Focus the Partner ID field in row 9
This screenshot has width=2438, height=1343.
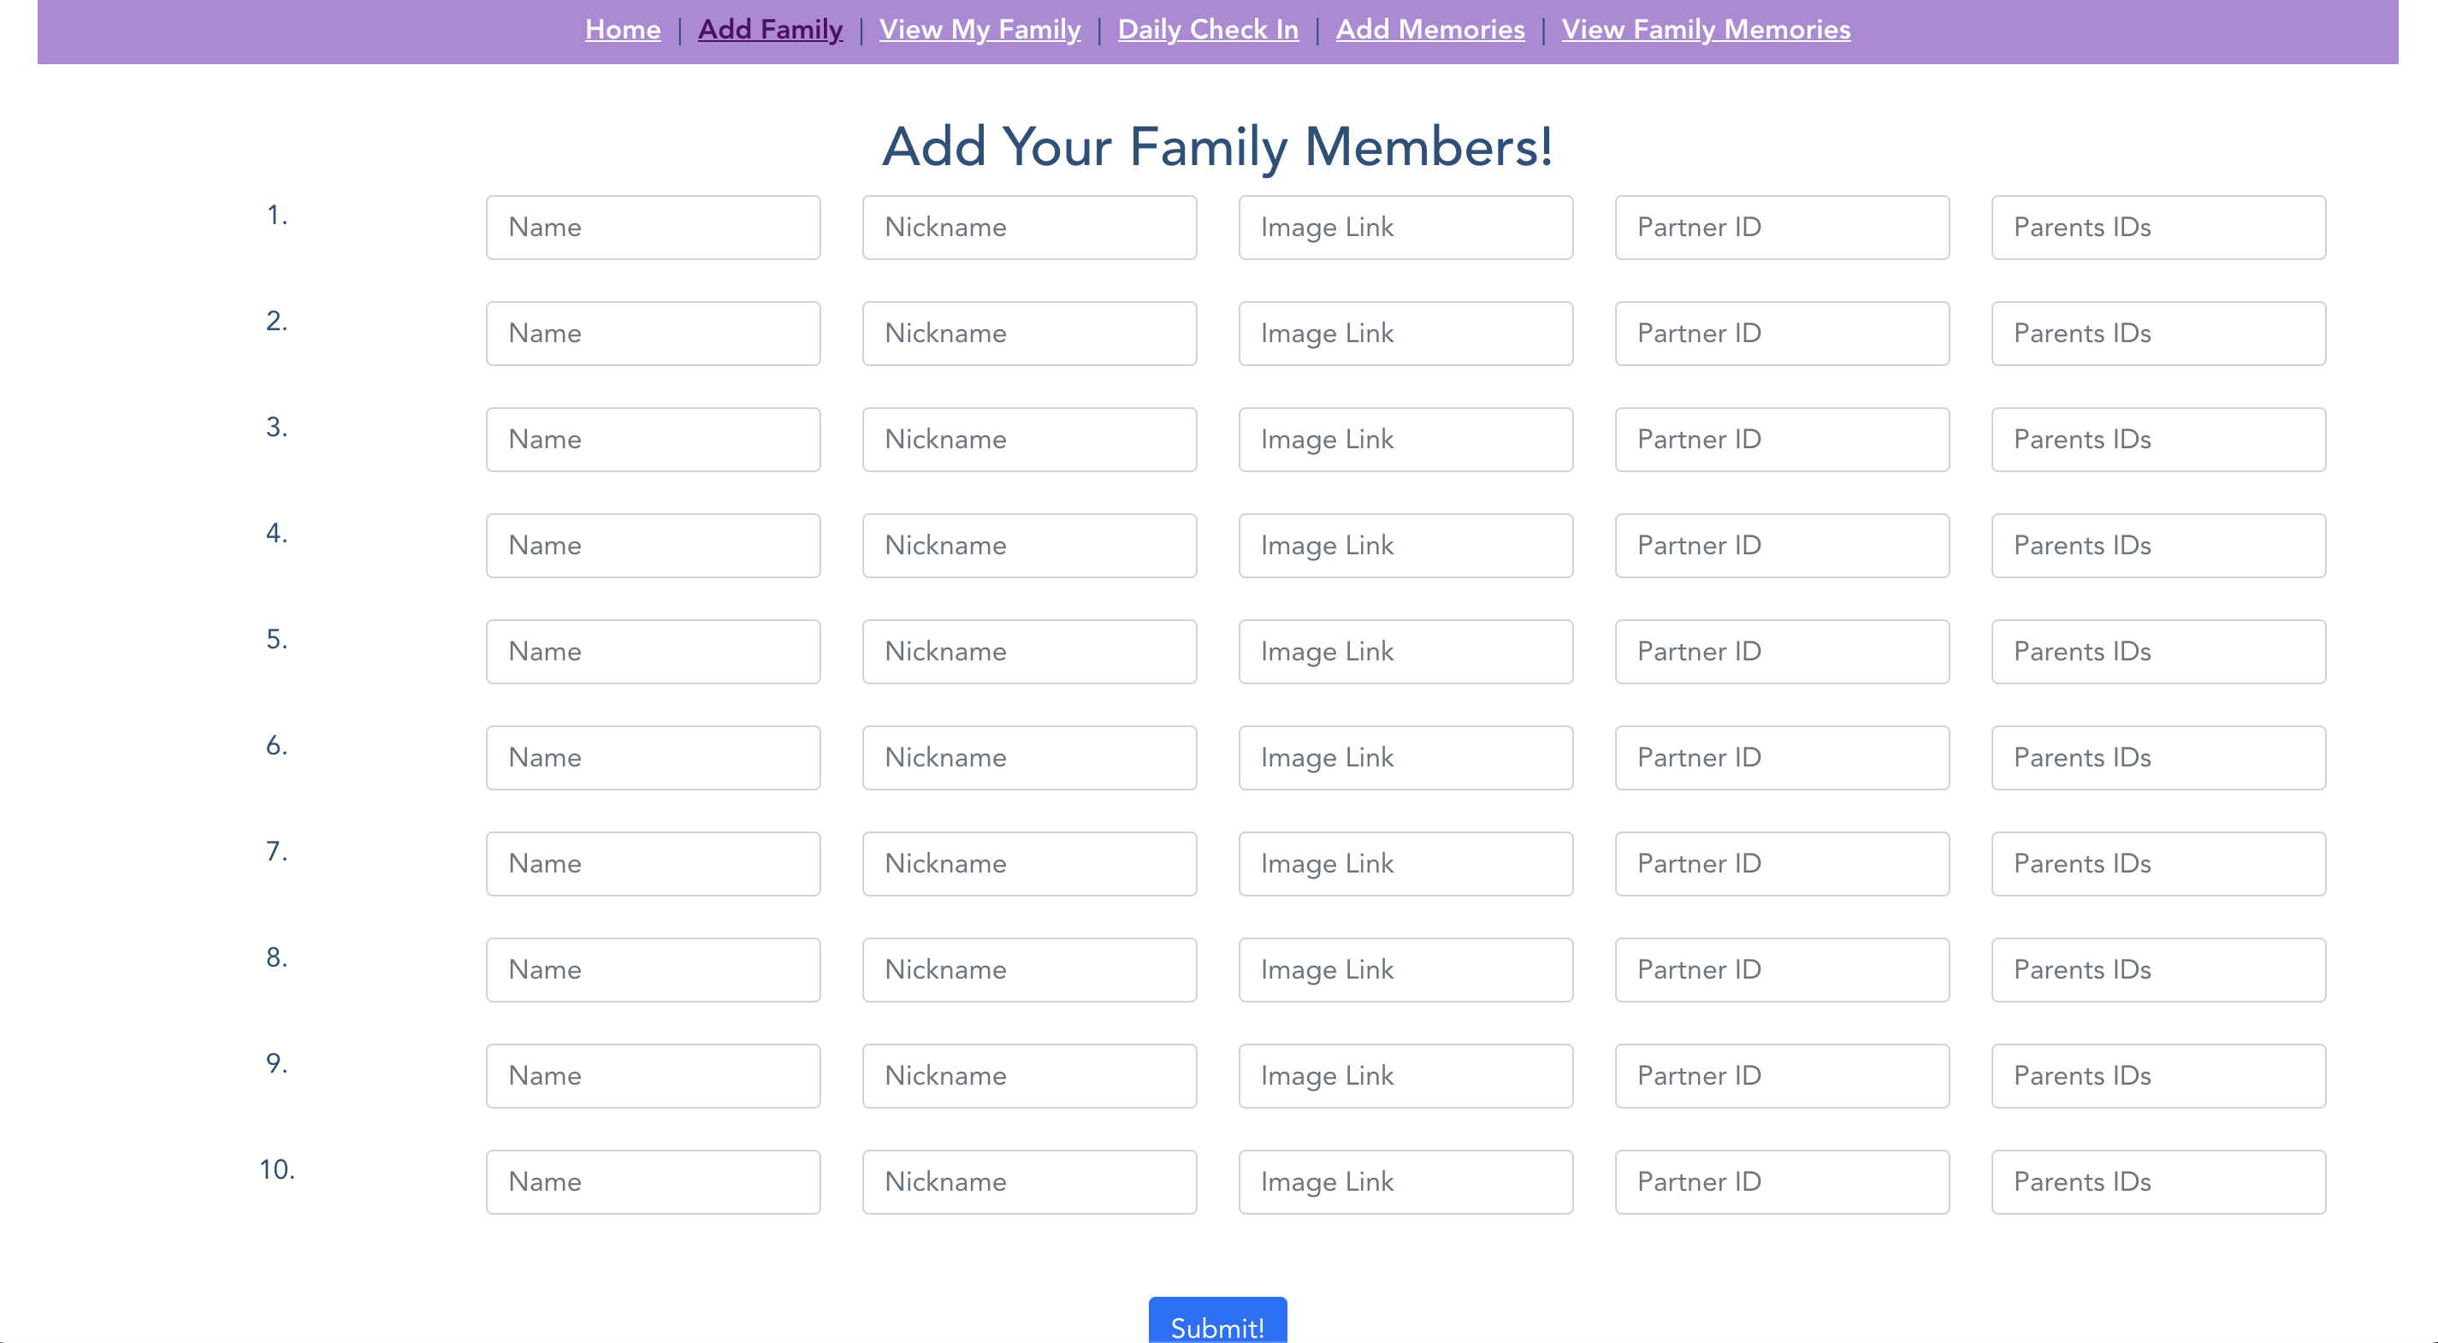[x=1781, y=1075]
